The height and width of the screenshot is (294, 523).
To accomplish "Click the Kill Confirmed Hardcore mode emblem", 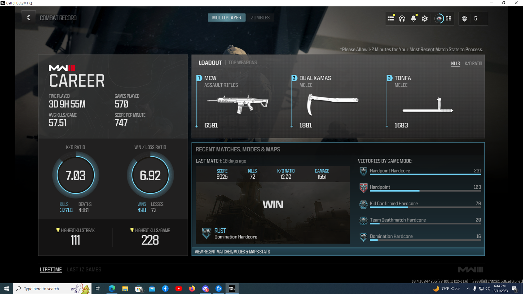I will click(363, 204).
